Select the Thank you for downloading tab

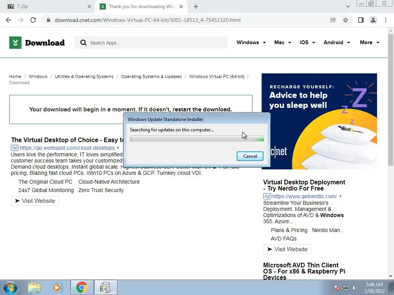click(141, 7)
